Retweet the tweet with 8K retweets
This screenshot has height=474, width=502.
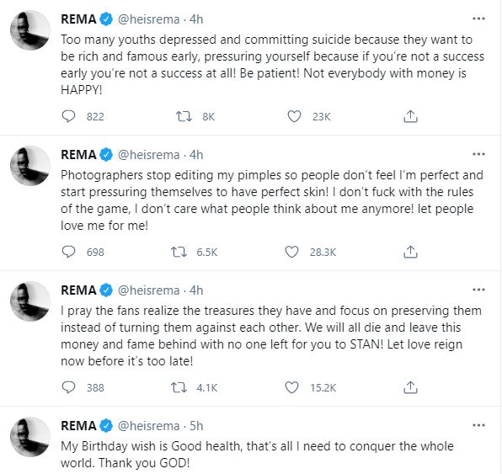click(x=184, y=116)
